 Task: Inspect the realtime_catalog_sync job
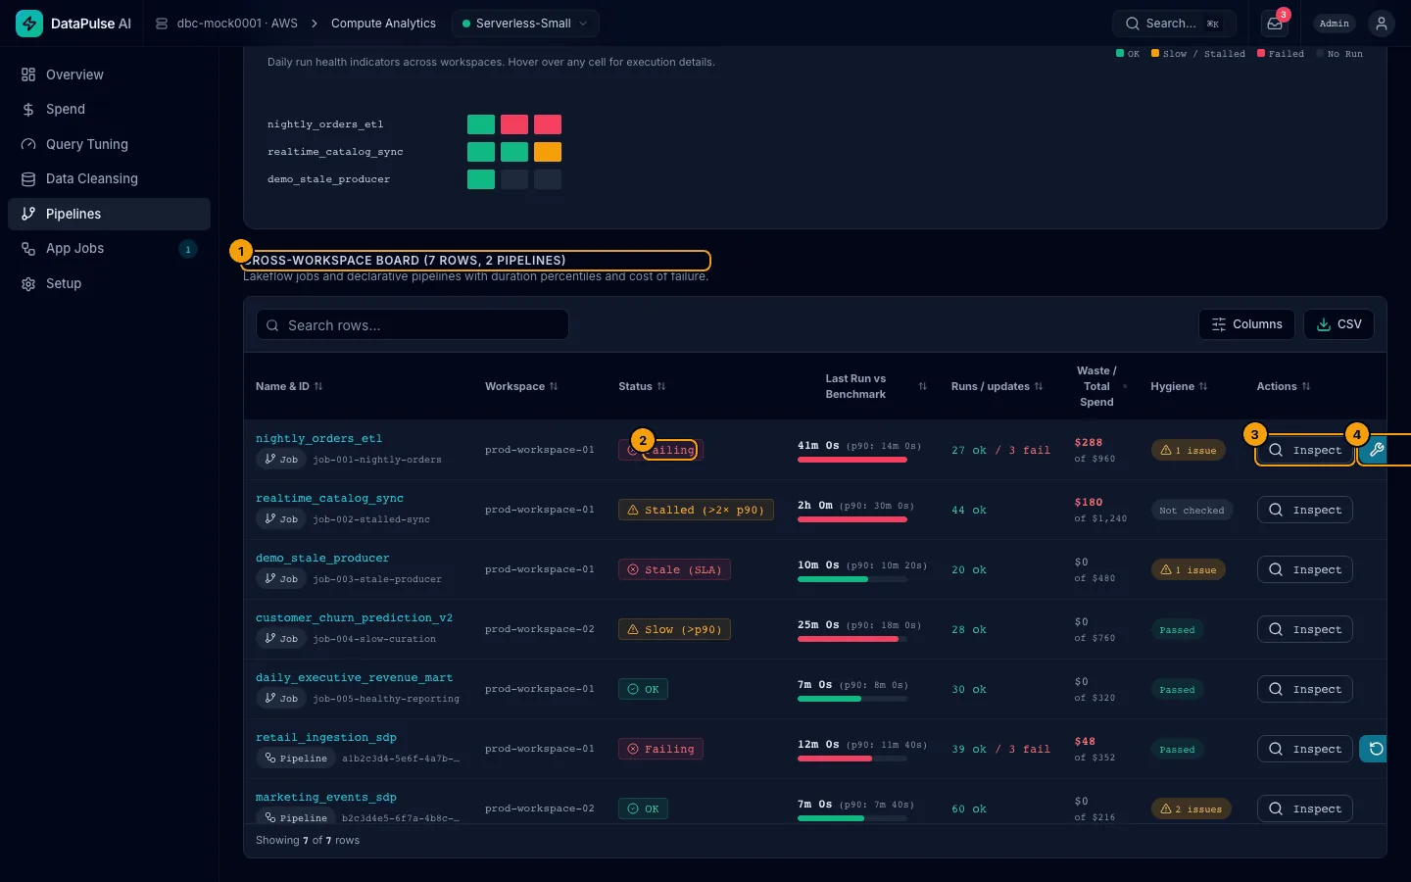[1304, 510]
